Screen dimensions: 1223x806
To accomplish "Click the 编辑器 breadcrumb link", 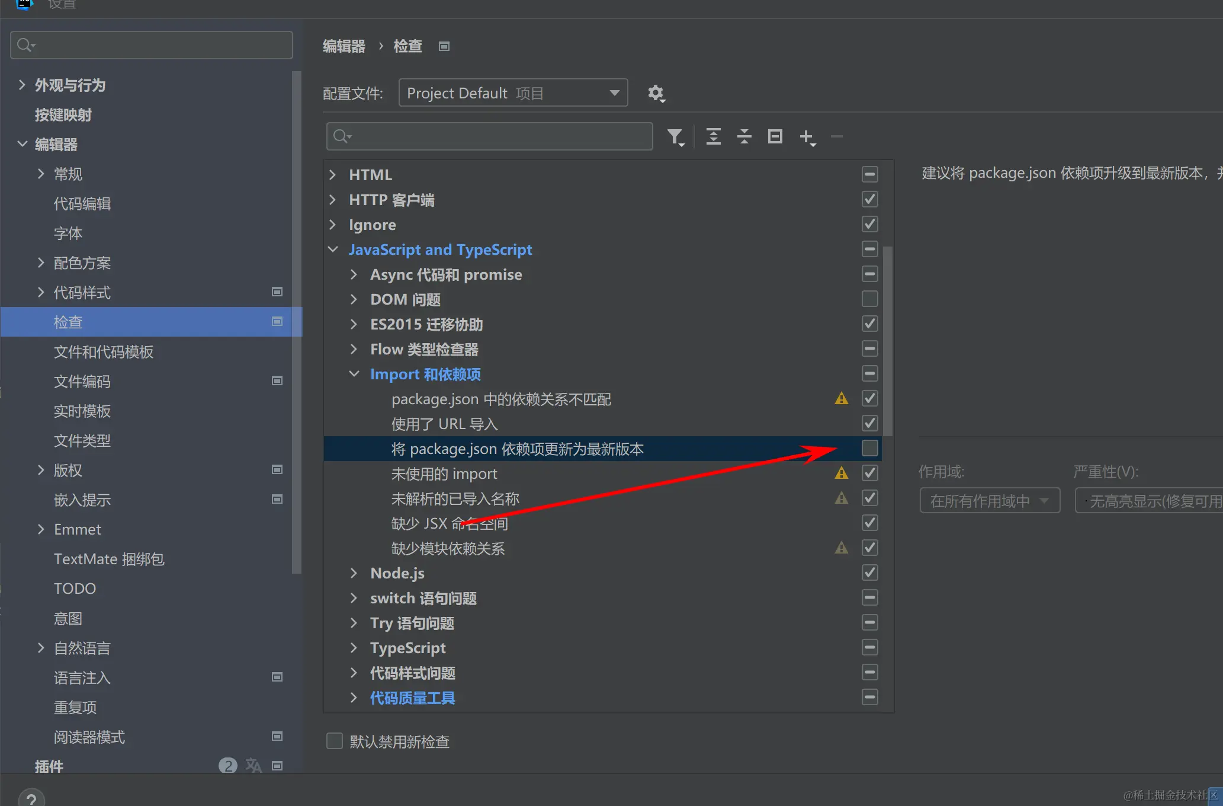I will pyautogui.click(x=344, y=46).
